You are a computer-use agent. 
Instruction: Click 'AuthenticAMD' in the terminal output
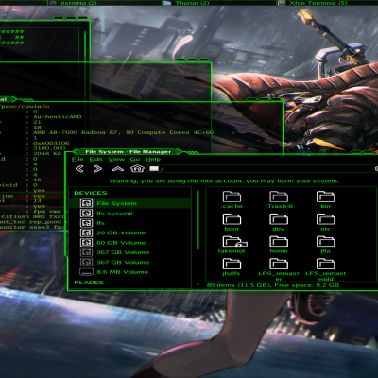58,117
